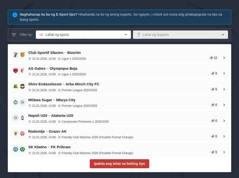
Task: Open the Lahat ng leagues dropdown
Action: click(180, 35)
